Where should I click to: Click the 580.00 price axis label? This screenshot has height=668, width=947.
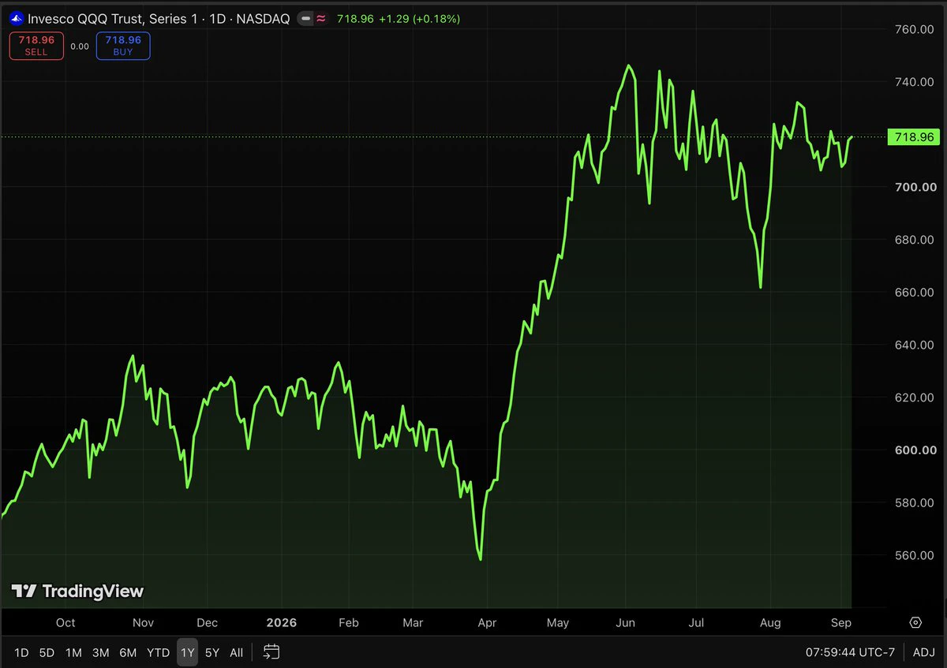point(915,502)
